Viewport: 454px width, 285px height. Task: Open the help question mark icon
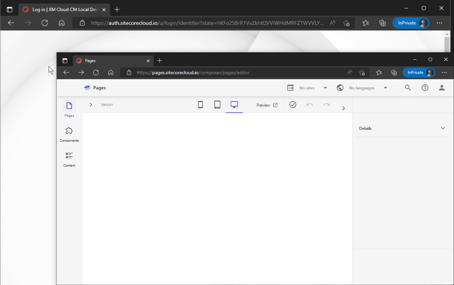coord(425,88)
